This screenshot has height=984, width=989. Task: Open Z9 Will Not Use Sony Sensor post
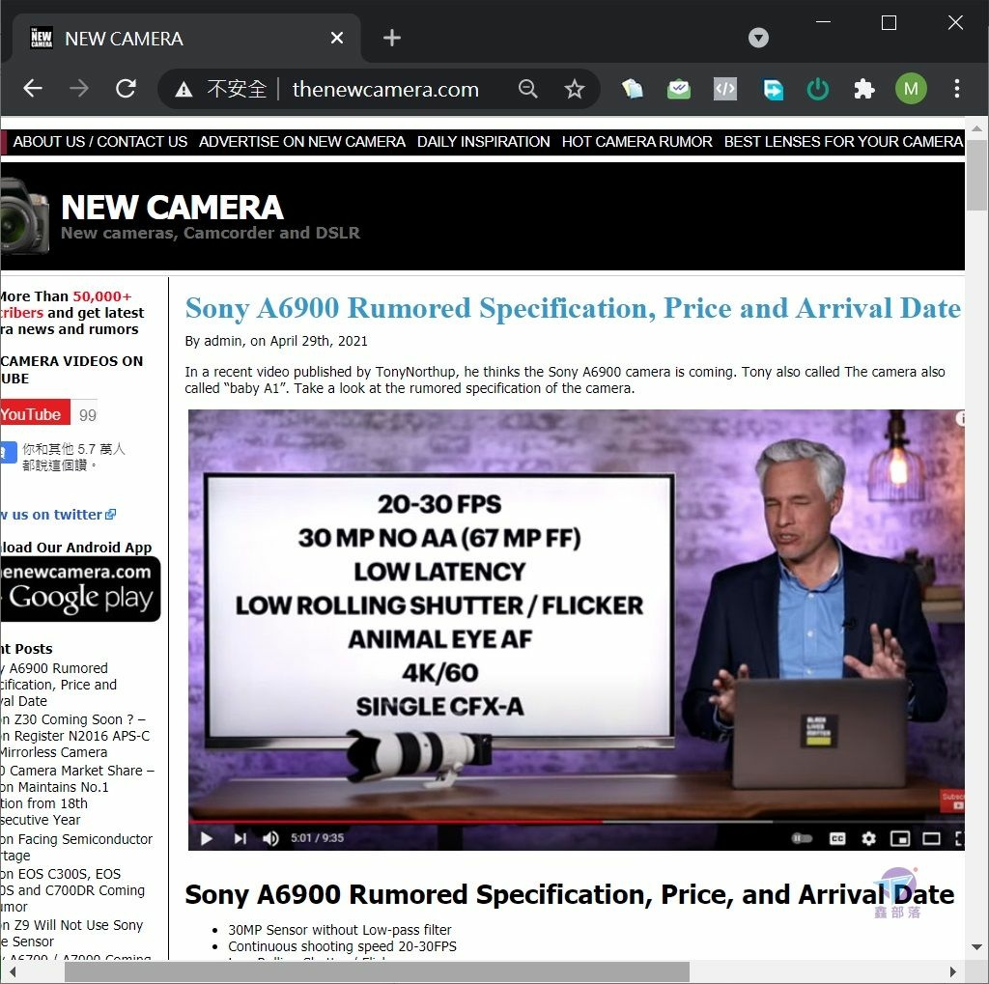71,933
